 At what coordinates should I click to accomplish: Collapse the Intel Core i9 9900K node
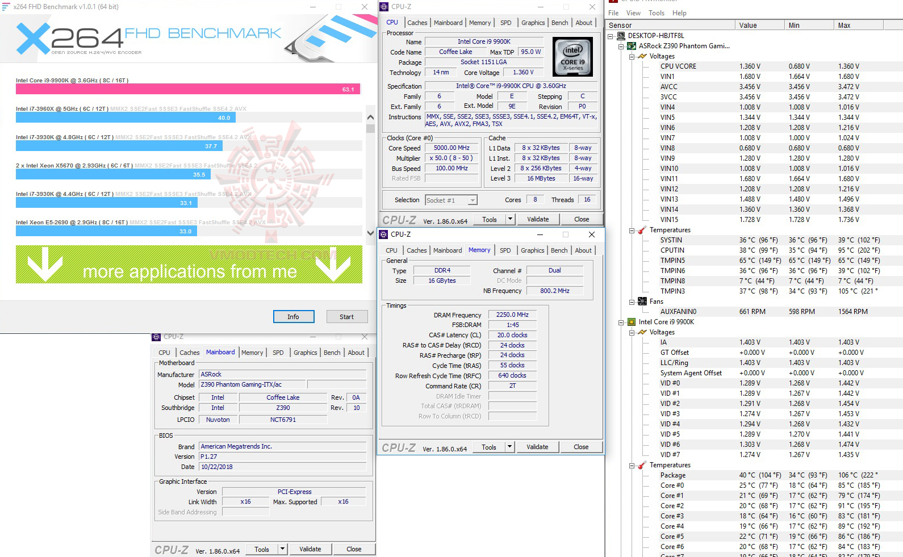pyautogui.click(x=621, y=322)
